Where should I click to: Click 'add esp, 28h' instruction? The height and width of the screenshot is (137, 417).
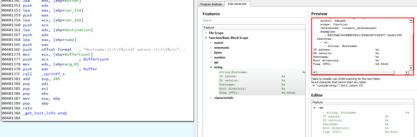tap(41, 79)
